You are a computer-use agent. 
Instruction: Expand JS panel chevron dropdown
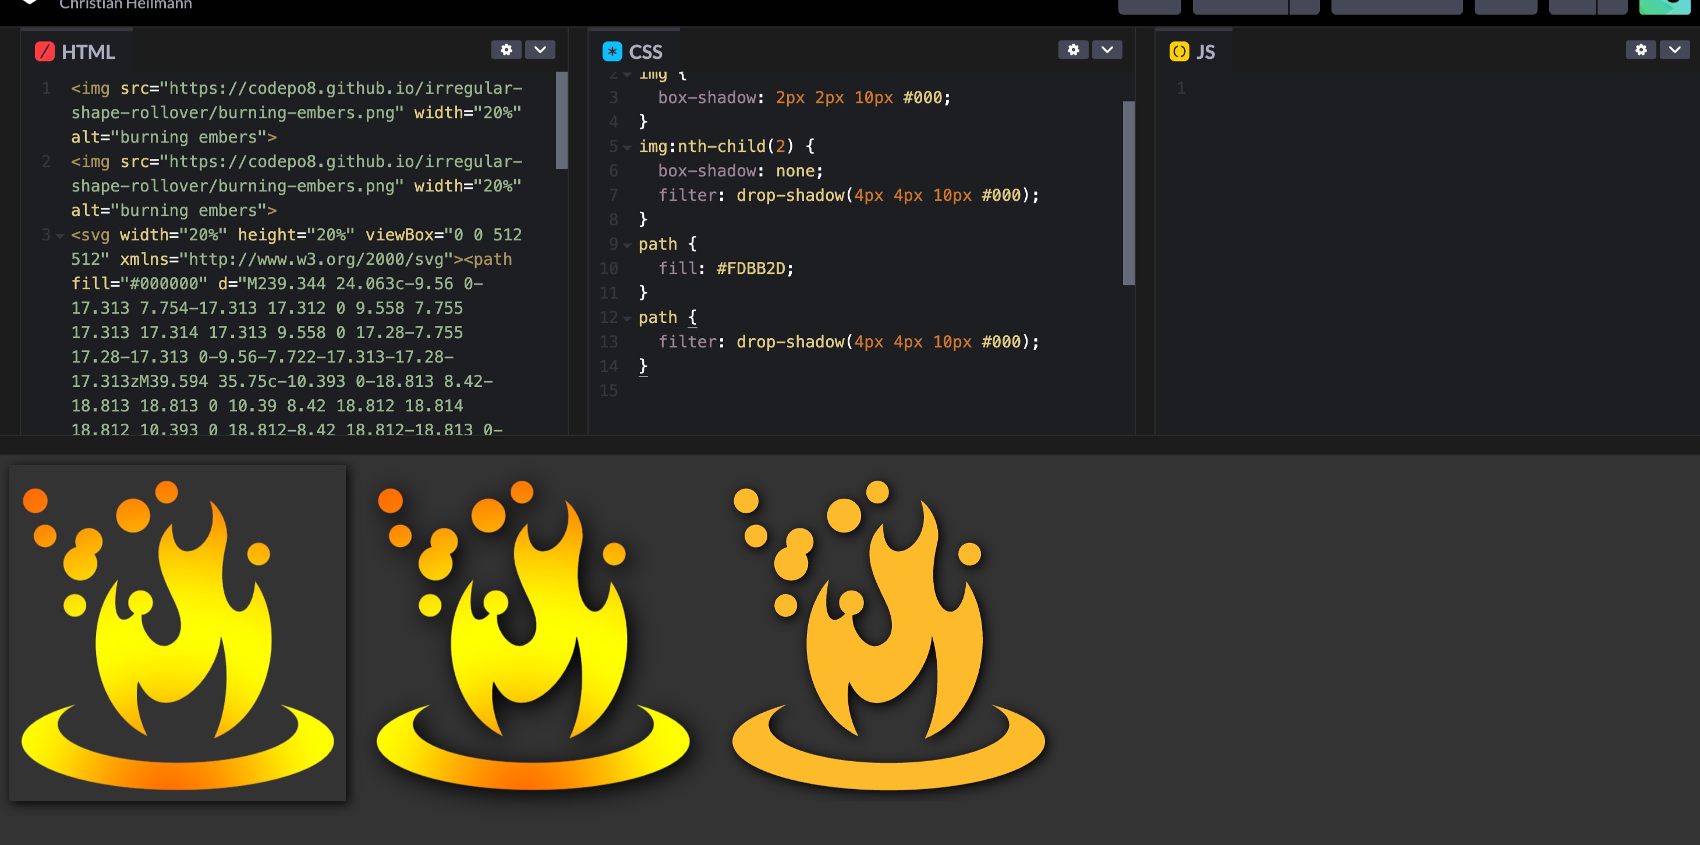point(1674,49)
